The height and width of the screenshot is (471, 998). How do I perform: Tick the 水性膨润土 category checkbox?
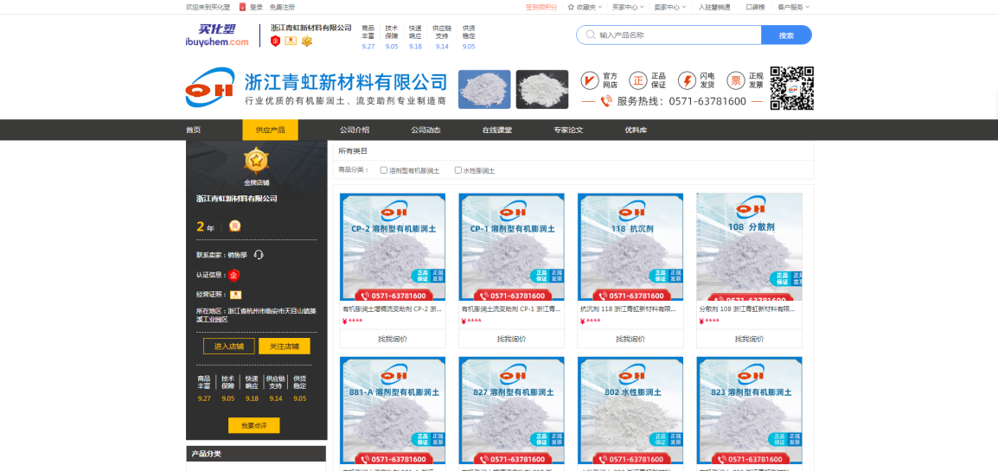click(x=457, y=170)
